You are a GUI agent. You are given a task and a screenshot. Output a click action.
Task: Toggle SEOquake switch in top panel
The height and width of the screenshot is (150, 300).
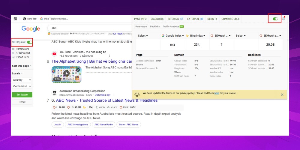tap(275, 19)
